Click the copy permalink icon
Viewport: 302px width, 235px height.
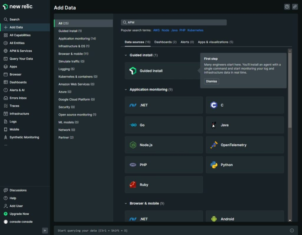coord(295,7)
